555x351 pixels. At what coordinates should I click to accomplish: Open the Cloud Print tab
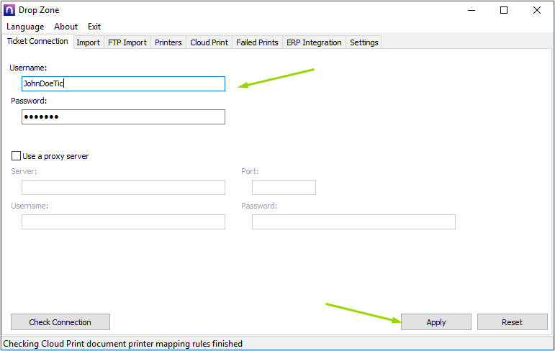pos(209,42)
